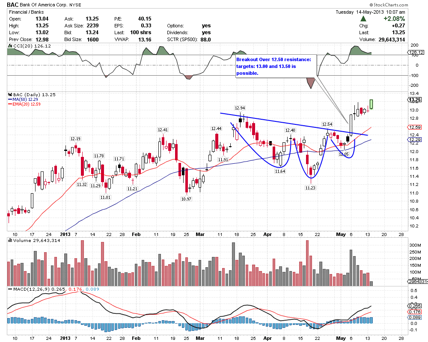Image resolution: width=428 pixels, height=342 pixels.
Task: Click the 0.265 MACD axis tag
Action: click(x=415, y=306)
